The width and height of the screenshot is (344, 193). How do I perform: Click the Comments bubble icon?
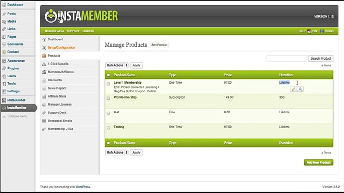point(4,44)
